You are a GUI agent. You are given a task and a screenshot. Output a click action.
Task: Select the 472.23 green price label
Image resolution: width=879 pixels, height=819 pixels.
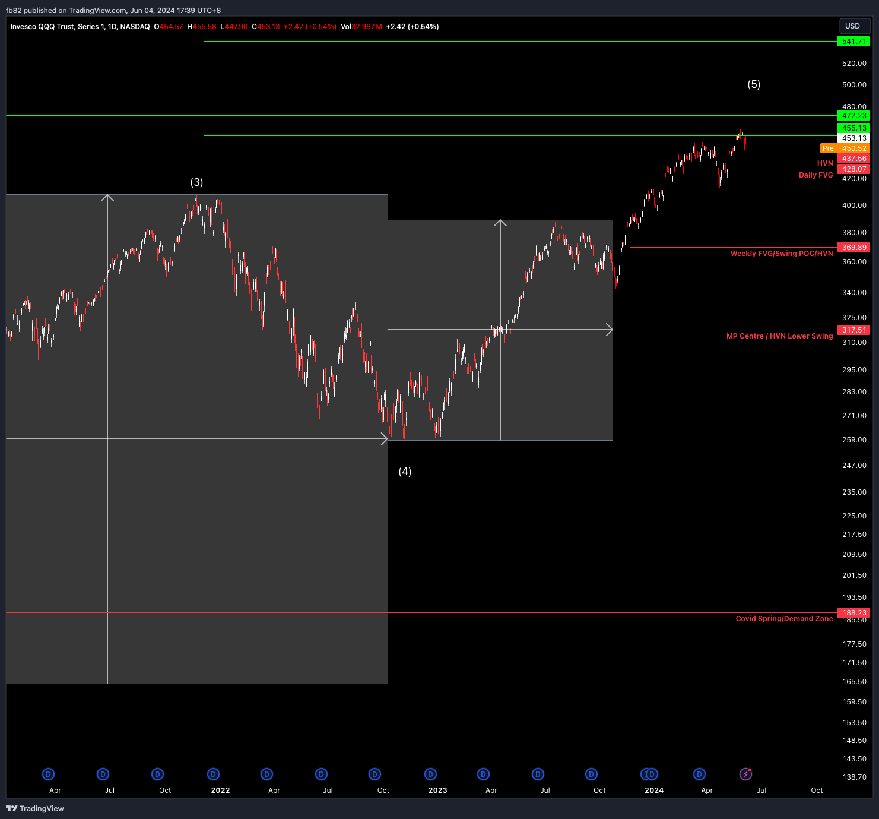[854, 116]
